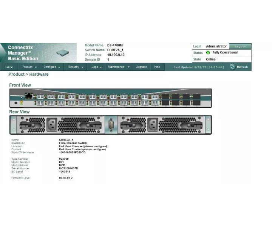
Task: Click the circular Refresh arrows icon
Action: [232, 67]
